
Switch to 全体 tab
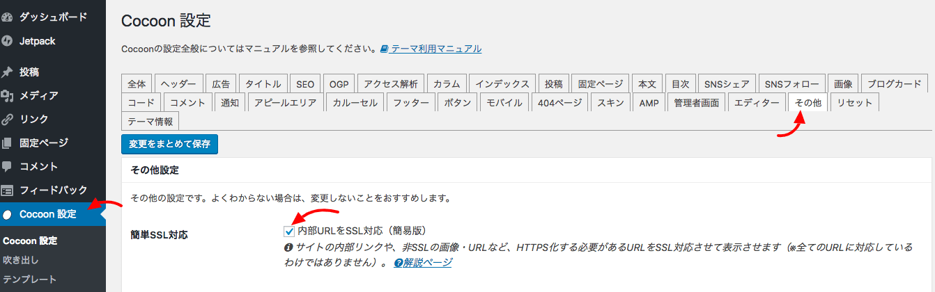click(137, 83)
